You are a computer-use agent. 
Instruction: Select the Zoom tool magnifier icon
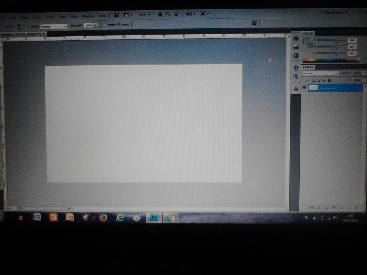coord(168,14)
